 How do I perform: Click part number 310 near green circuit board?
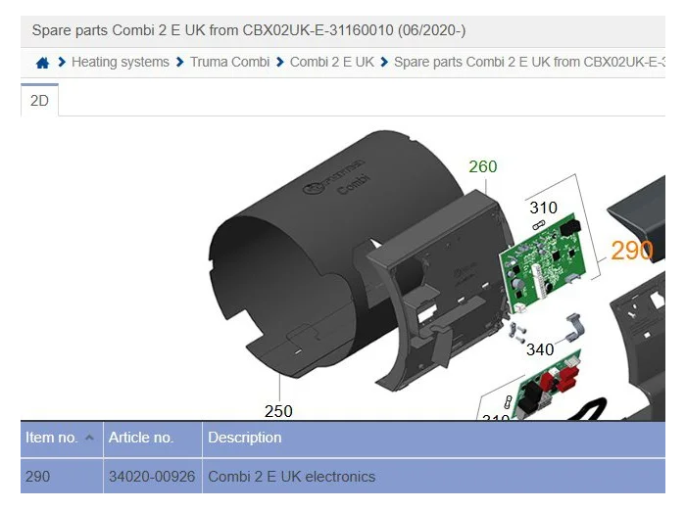(x=543, y=208)
